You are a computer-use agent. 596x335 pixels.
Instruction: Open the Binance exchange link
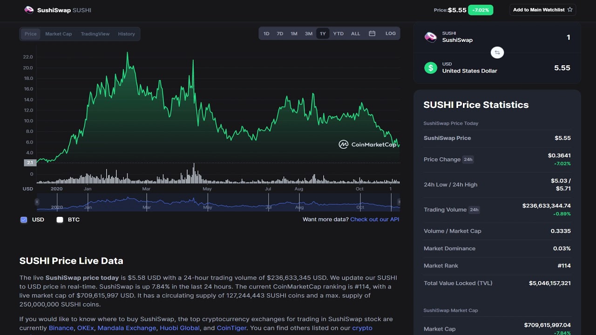61,328
